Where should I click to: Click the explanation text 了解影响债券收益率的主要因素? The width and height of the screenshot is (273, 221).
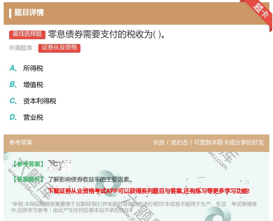coord(90,179)
